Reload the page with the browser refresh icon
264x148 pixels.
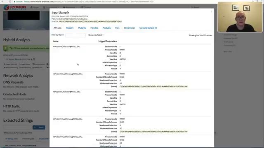tap(10, 2)
